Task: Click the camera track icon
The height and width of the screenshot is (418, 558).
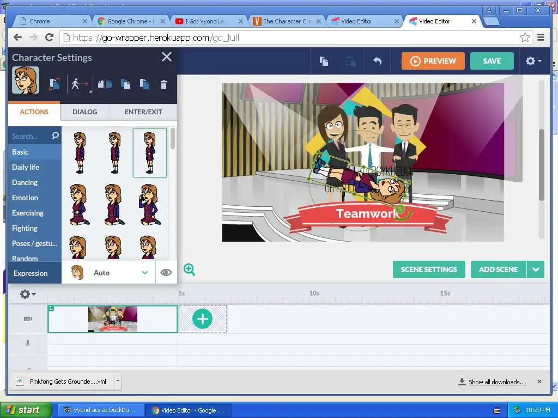Action: pos(28,319)
